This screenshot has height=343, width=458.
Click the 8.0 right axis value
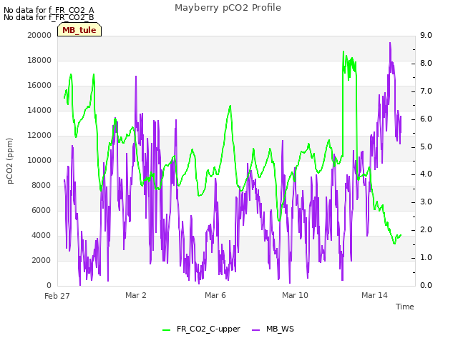click(426, 64)
